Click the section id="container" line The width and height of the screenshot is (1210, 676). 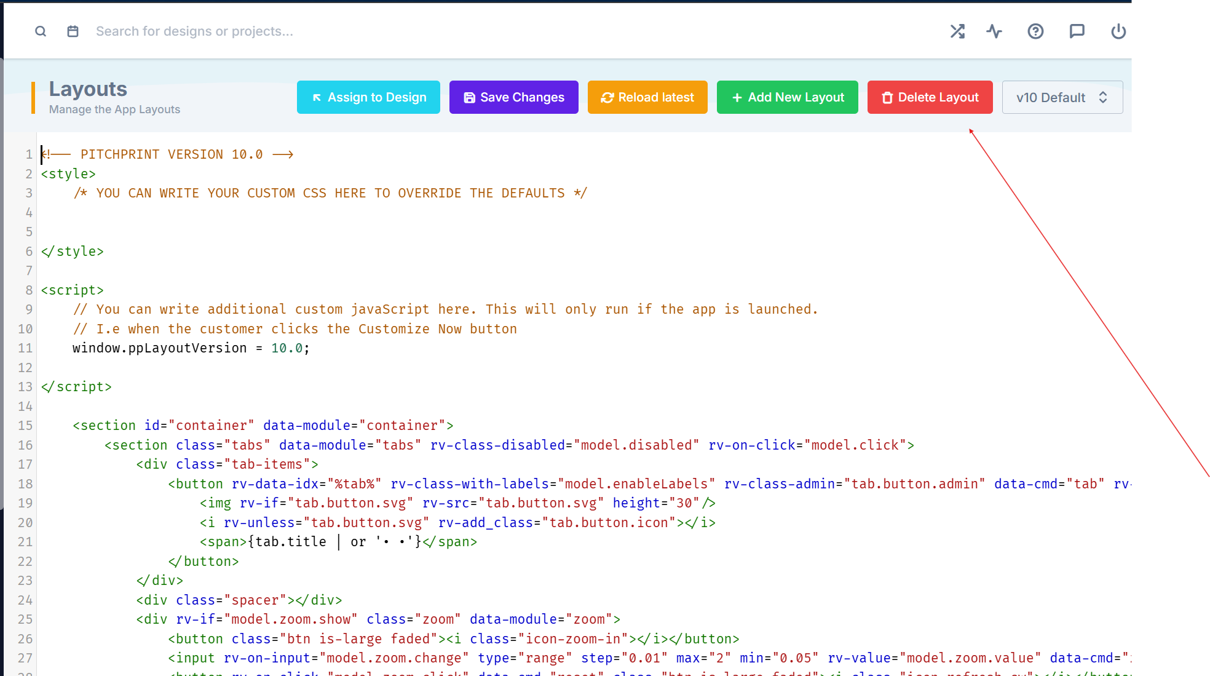pyautogui.click(x=263, y=426)
